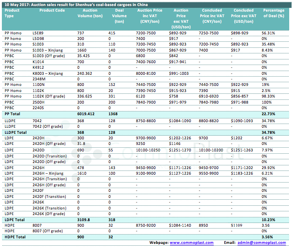Select the 6019.412 PP total auction volume
This screenshot has height=249, width=292.
tap(86, 113)
